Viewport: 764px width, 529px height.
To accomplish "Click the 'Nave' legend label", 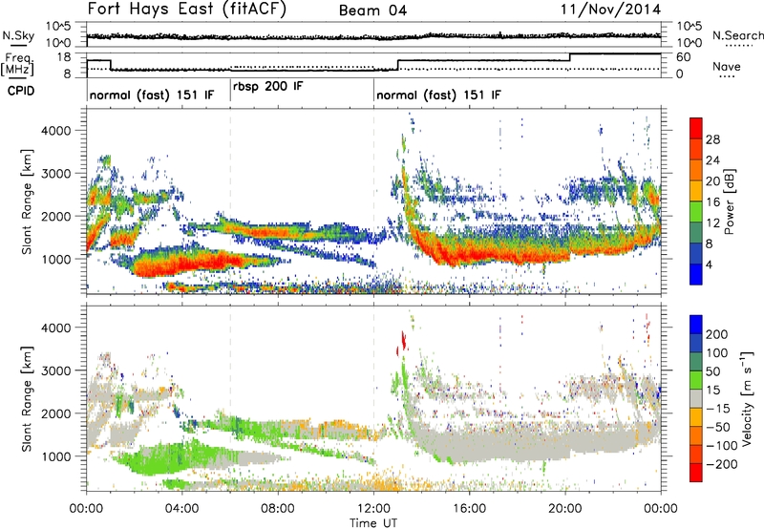I will 727,66.
